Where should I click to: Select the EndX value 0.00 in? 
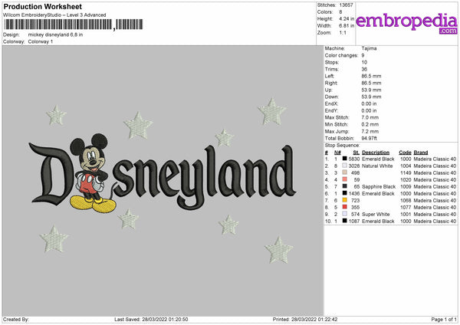[x=369, y=103]
